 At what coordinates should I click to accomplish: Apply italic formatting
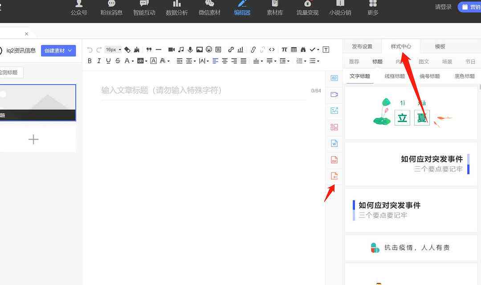pyautogui.click(x=99, y=61)
